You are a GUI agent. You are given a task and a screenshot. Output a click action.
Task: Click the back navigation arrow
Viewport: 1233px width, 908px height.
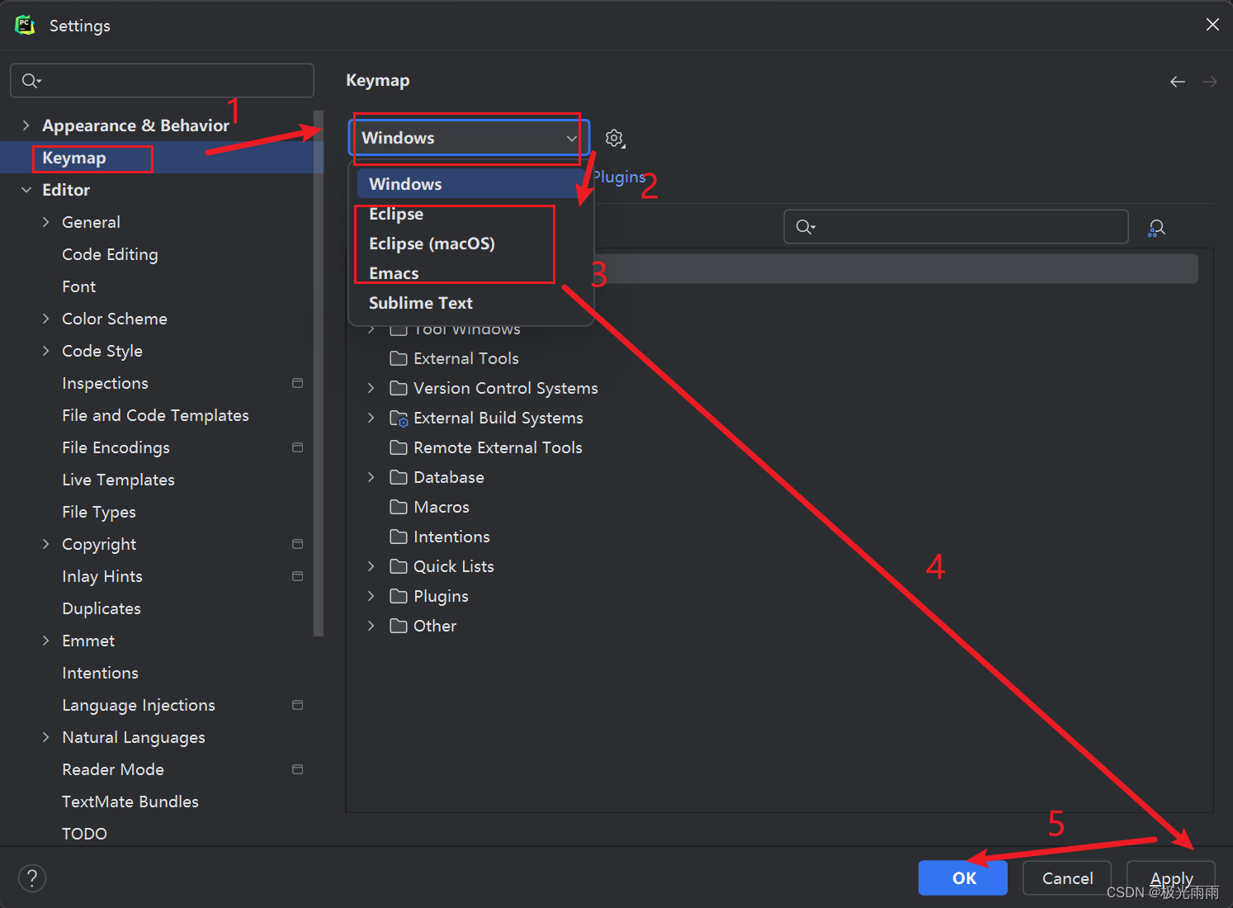(x=1177, y=81)
